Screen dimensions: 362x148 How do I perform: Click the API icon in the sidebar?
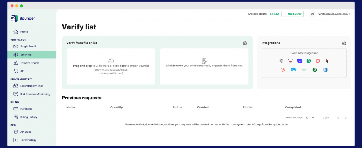click(x=15, y=71)
